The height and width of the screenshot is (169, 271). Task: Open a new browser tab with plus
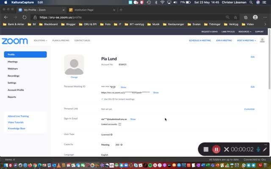tap(121, 10)
